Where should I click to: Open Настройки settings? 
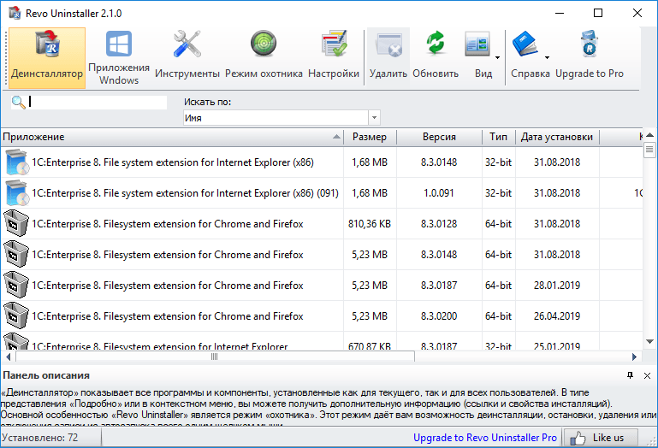334,58
